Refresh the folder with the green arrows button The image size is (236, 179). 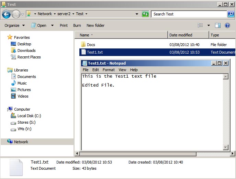(145, 14)
